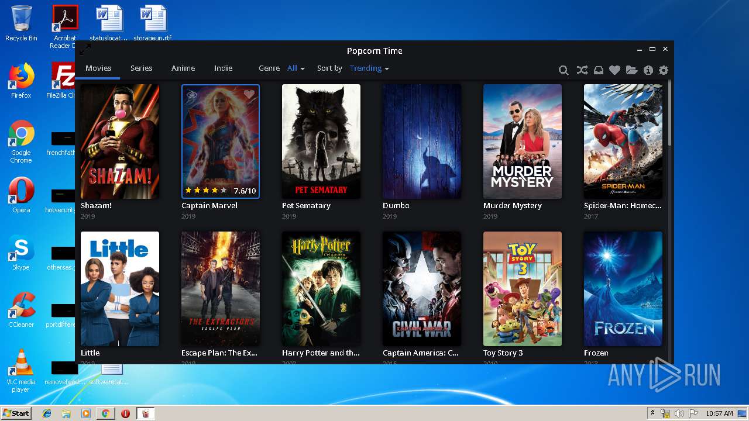Click the 'Murder Mystery' title text
749x421 pixels.
(513, 206)
